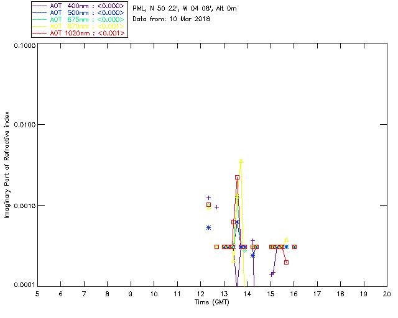The width and height of the screenshot is (398, 318).
Task: Click the x-axis tick label 16
Action: [294, 294]
